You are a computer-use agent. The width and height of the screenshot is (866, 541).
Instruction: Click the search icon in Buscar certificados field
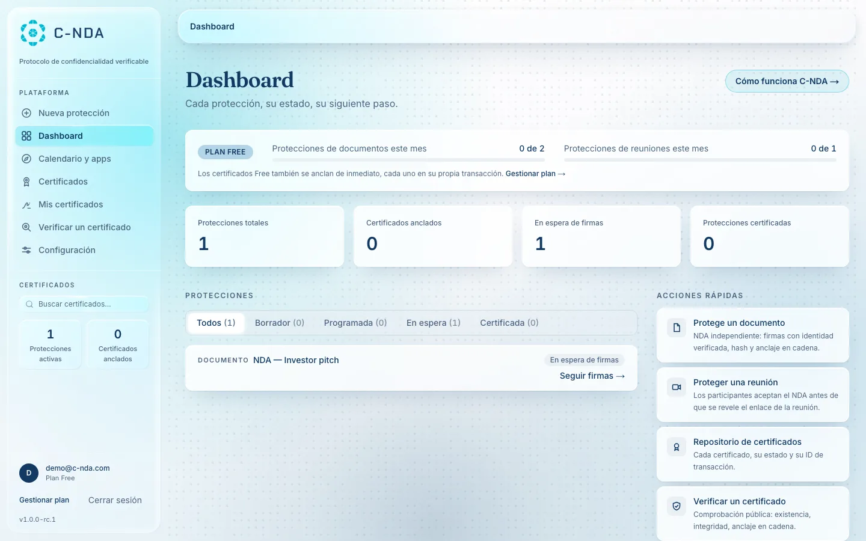point(29,304)
